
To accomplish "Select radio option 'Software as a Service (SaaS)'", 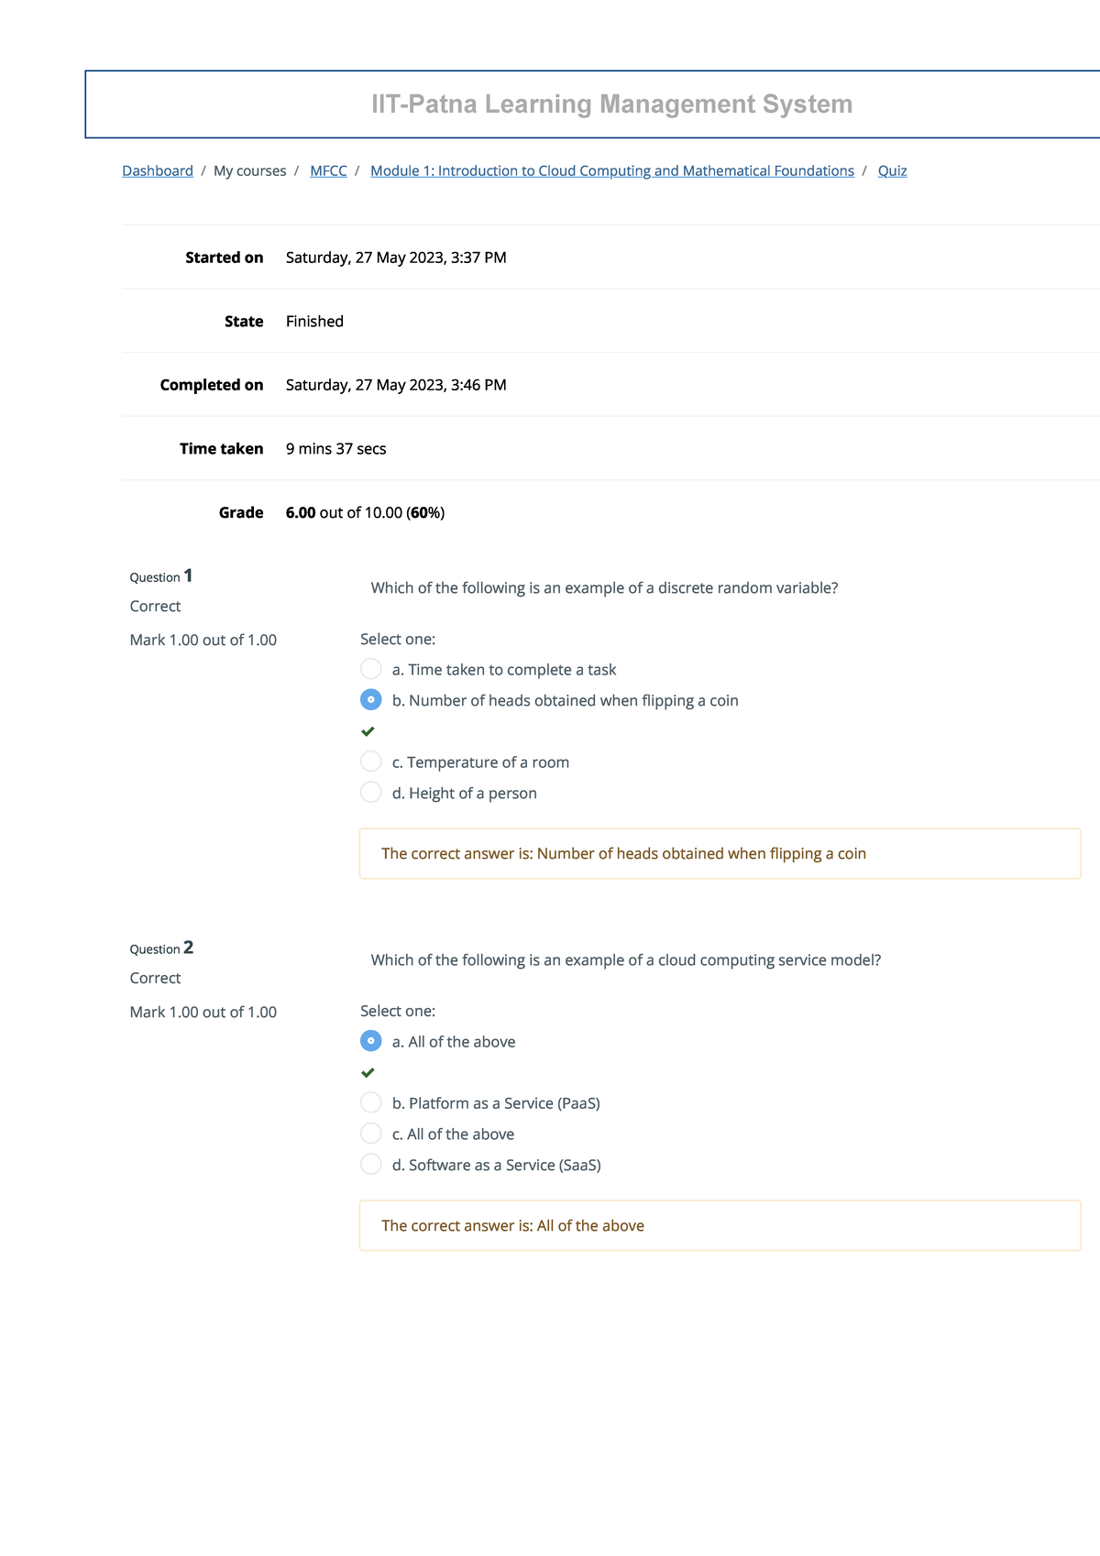I will coord(370,1164).
